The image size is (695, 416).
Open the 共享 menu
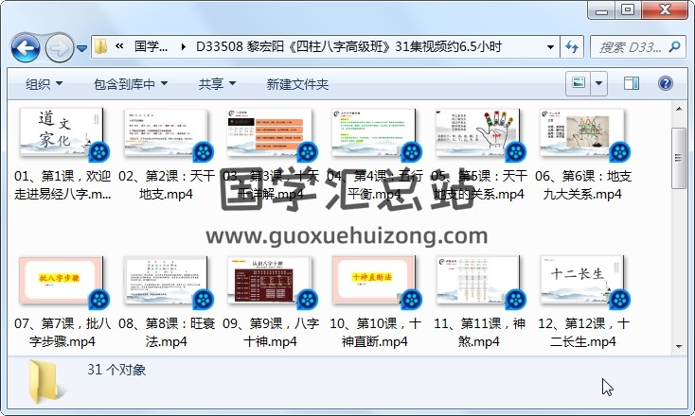click(x=217, y=83)
